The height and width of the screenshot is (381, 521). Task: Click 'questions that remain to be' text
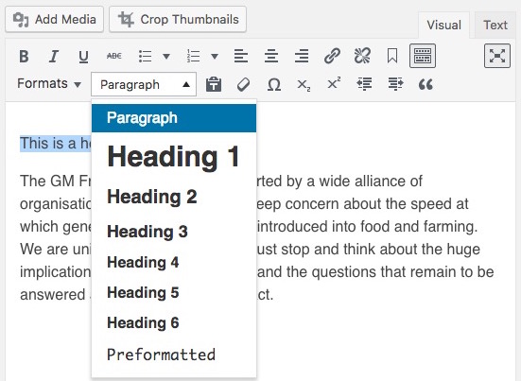click(403, 272)
